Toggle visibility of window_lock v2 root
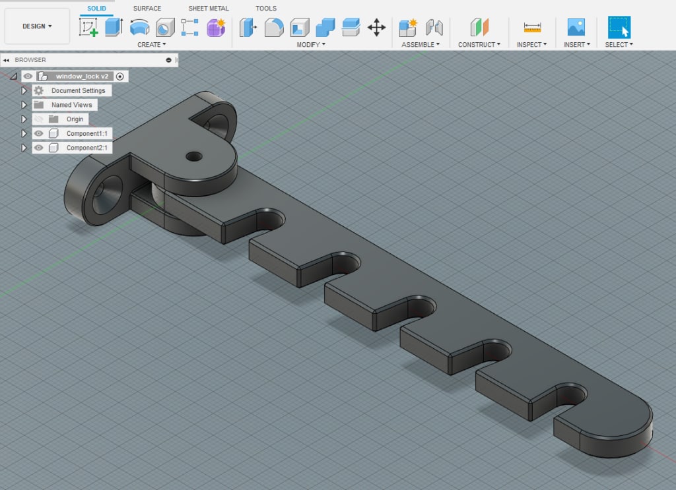 tap(28, 77)
